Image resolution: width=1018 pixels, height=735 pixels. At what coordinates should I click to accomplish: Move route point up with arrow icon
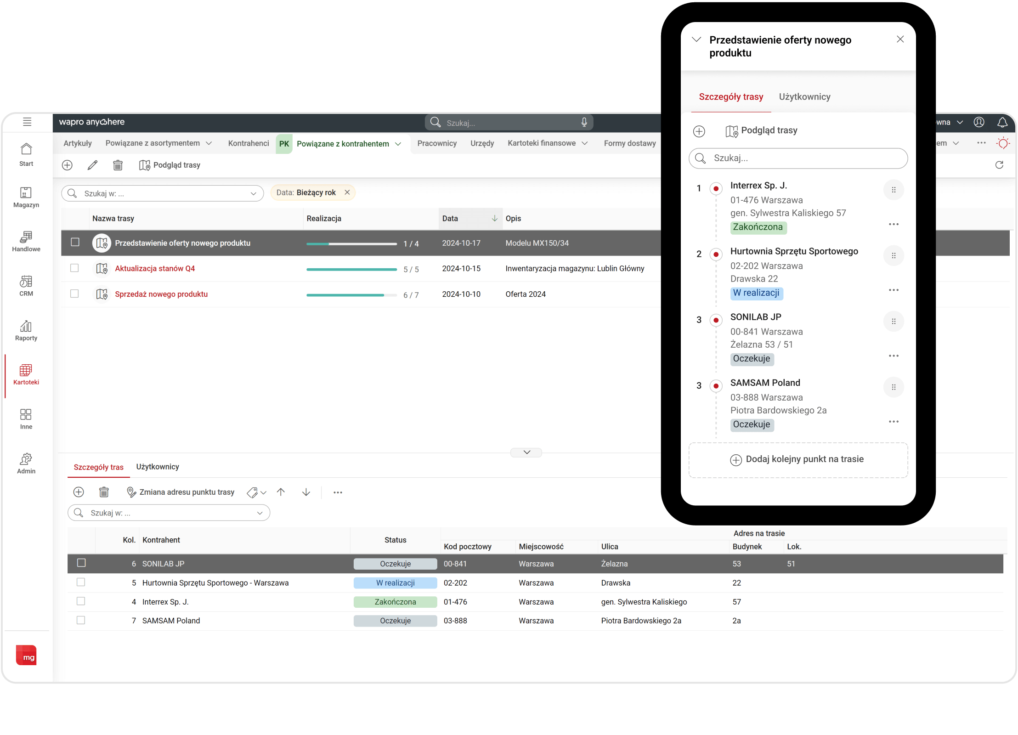pyautogui.click(x=281, y=492)
